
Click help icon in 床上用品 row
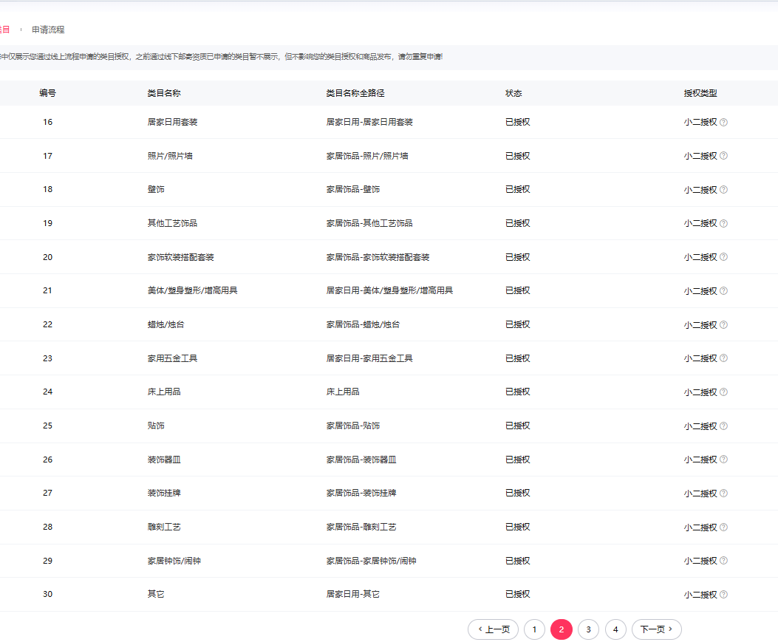click(723, 392)
